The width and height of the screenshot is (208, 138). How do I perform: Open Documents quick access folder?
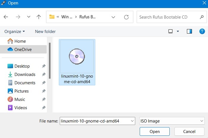(x=21, y=83)
